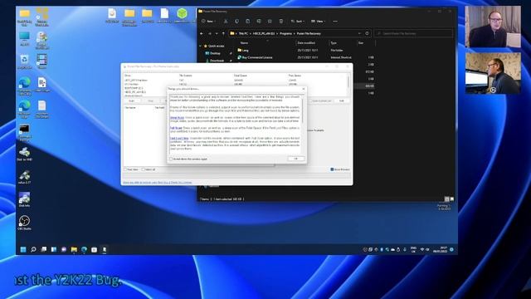531x299 pixels.
Task: Toggle the Select all checkbox
Action: (x=144, y=169)
